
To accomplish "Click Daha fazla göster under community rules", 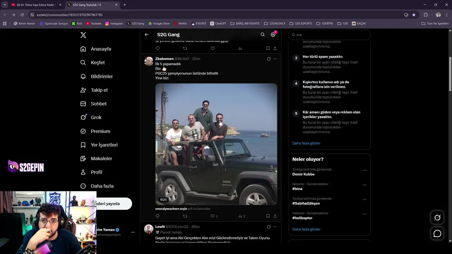I will click(306, 143).
